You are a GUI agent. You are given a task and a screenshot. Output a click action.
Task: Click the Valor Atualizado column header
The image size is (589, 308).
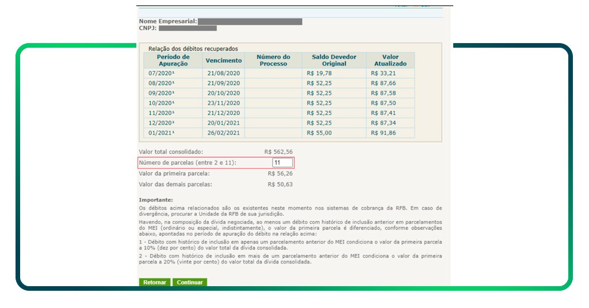390,60
